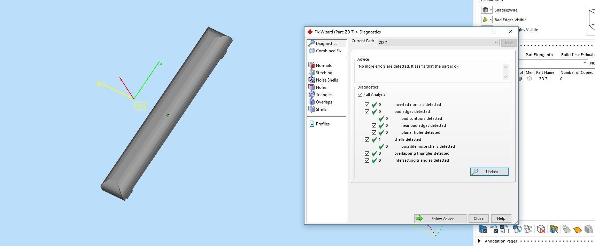Click the Bad Edges Visible triangle icon
Viewport: 595px width, 246px height.
pyautogui.click(x=485, y=20)
